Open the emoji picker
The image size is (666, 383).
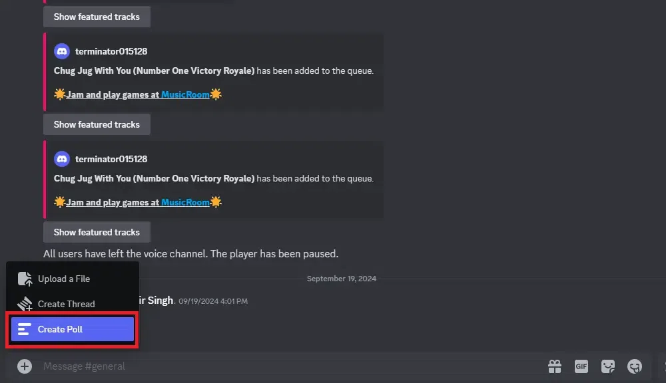(x=635, y=366)
